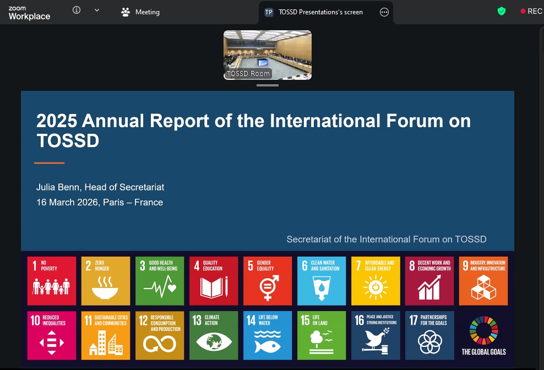
Task: Select the TOSSD Room video thumbnail
Action: tap(267, 55)
